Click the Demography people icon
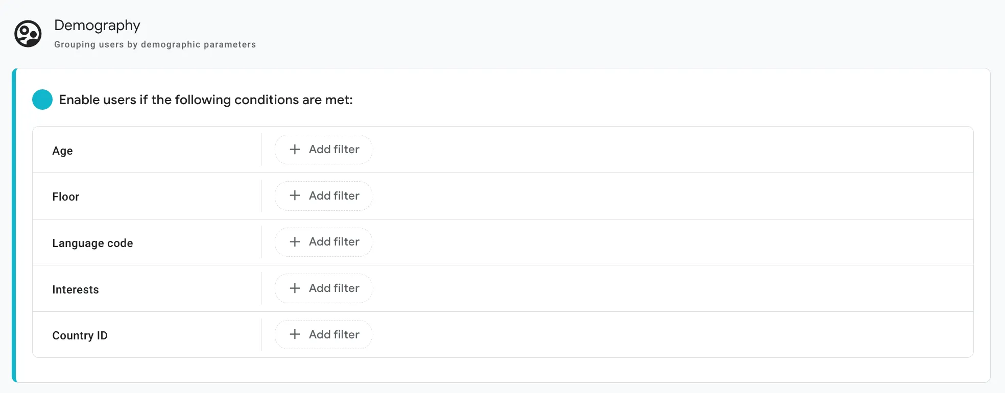Image resolution: width=1005 pixels, height=393 pixels. click(x=28, y=34)
